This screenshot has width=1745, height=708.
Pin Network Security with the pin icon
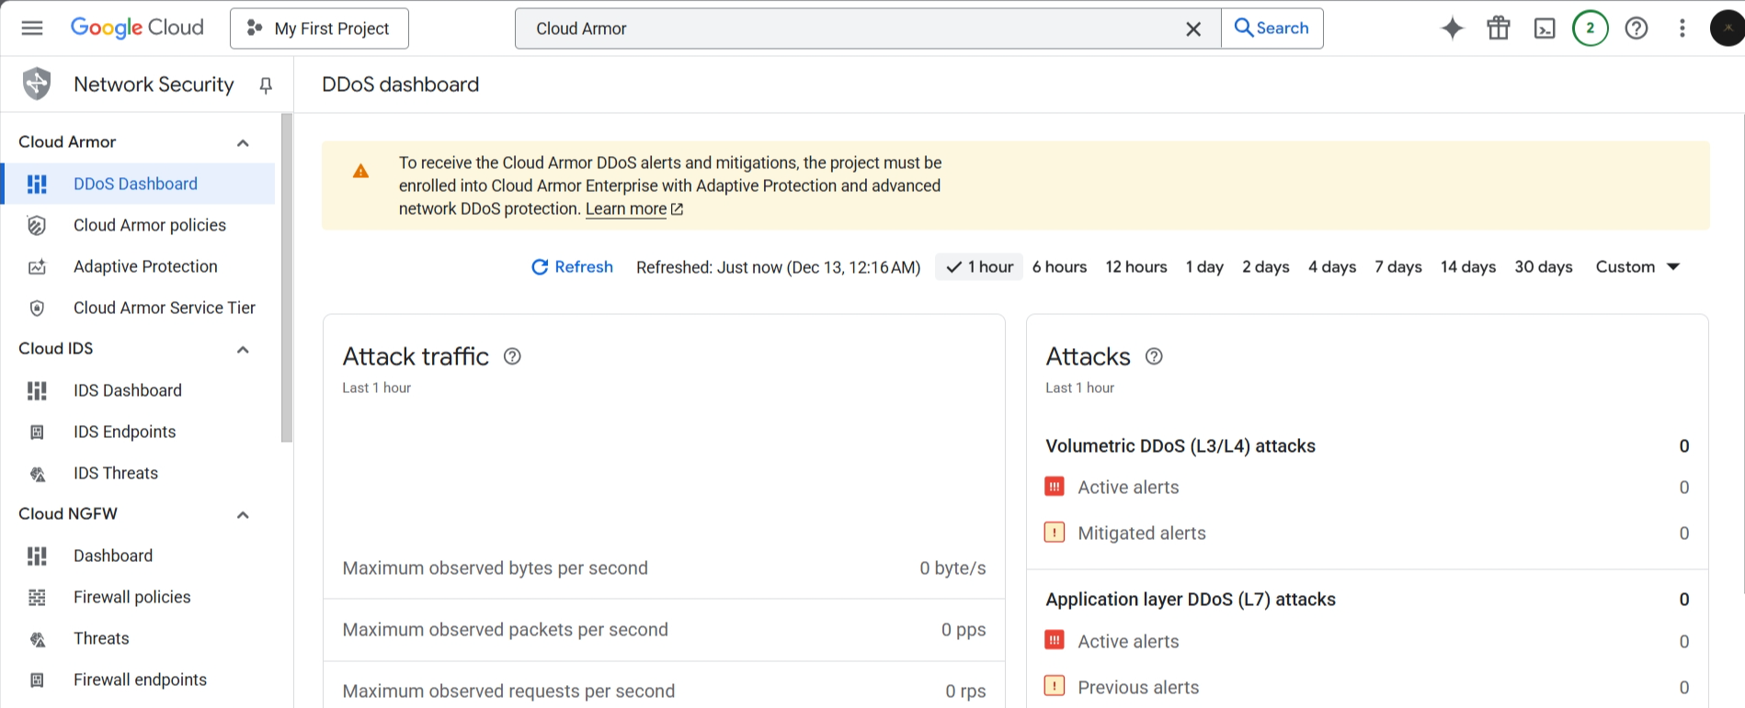(x=266, y=85)
